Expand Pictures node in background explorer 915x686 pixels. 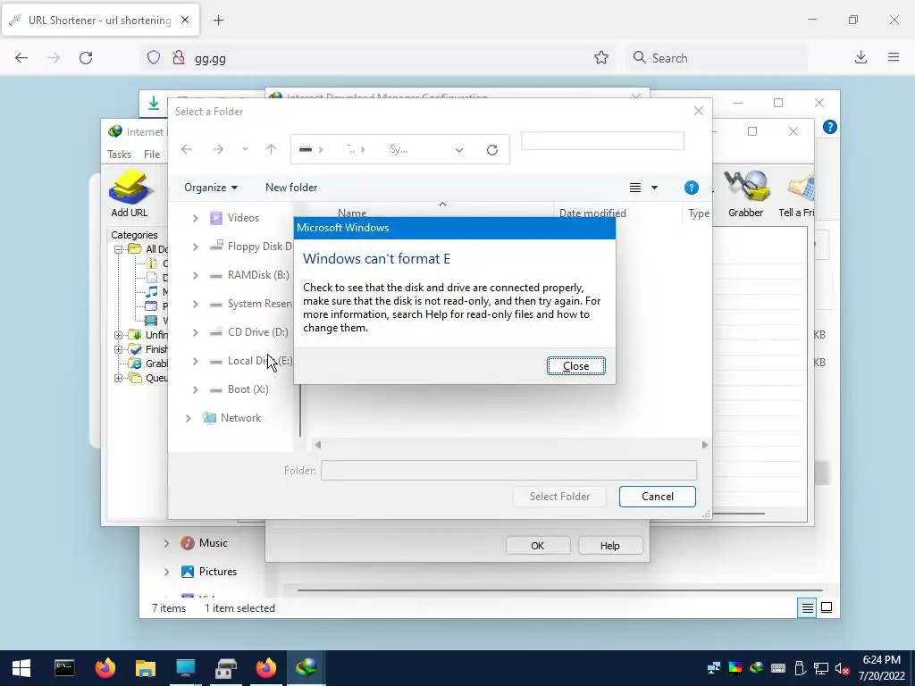pos(166,573)
